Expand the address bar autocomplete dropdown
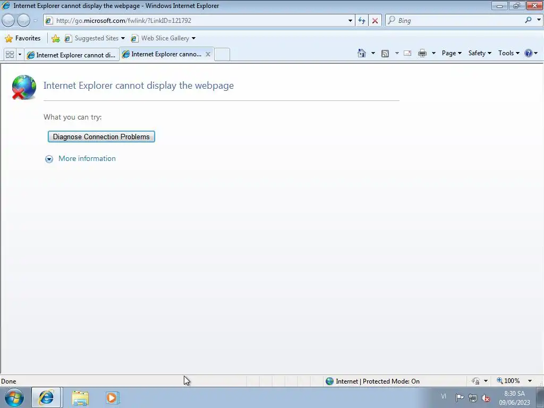This screenshot has width=544, height=408. (350, 21)
